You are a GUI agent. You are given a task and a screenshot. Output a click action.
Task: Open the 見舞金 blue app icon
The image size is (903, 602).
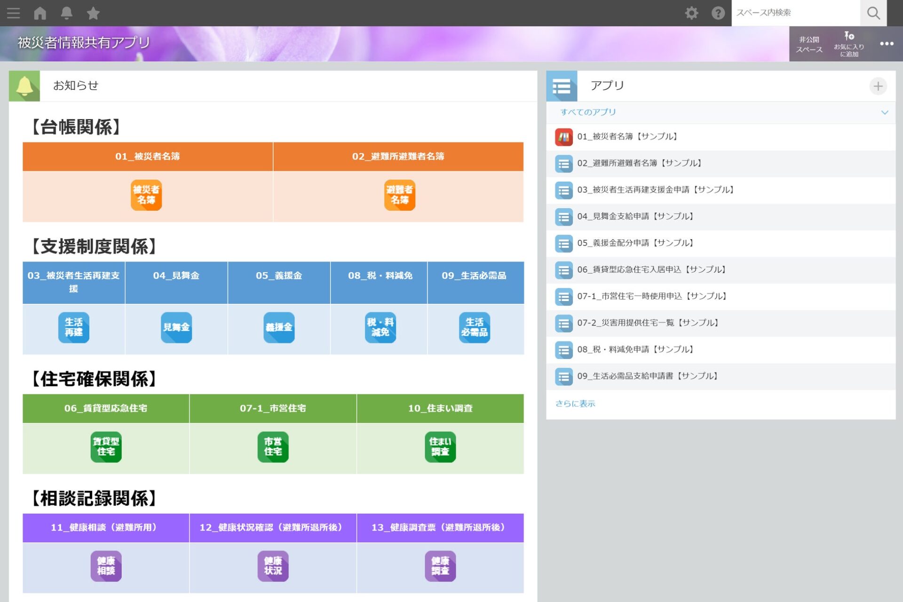pos(176,327)
